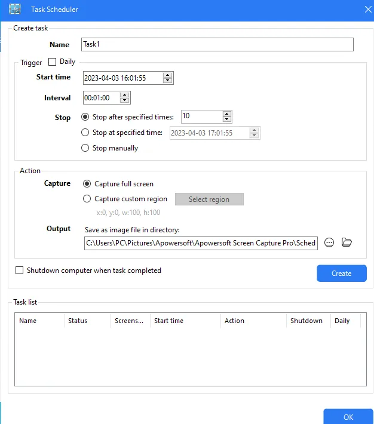This screenshot has width=374, height=424.
Task: Sort by Status column header
Action: (87, 321)
